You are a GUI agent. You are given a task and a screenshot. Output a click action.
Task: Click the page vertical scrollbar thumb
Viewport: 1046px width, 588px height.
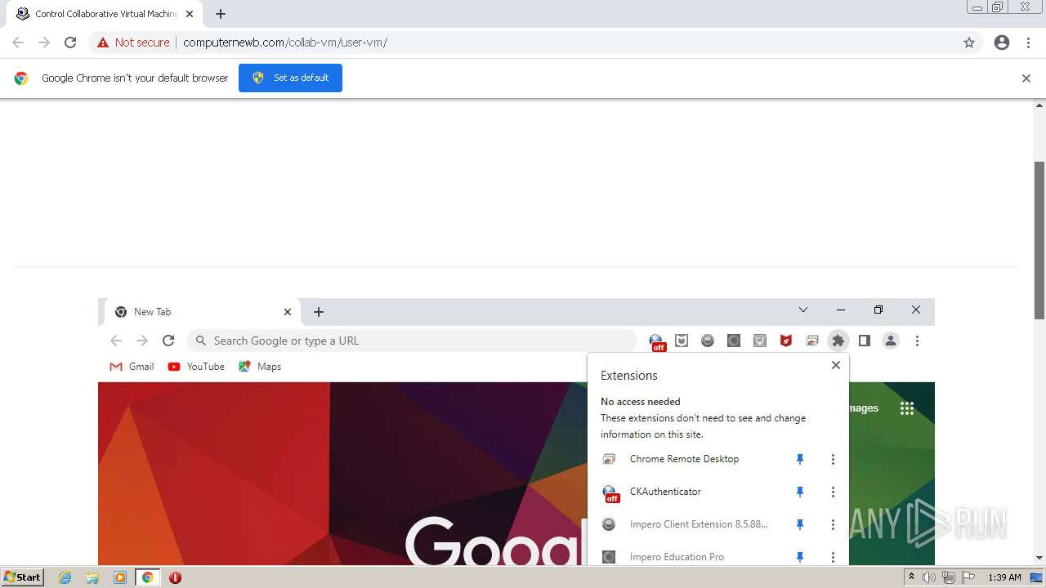click(x=1039, y=240)
